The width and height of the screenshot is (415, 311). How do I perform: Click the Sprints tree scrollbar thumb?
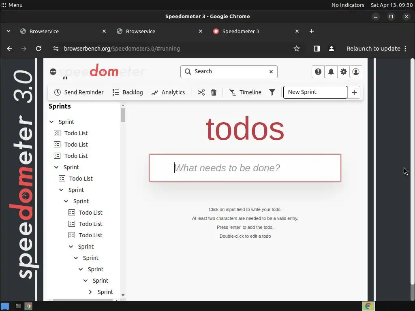[123, 115]
